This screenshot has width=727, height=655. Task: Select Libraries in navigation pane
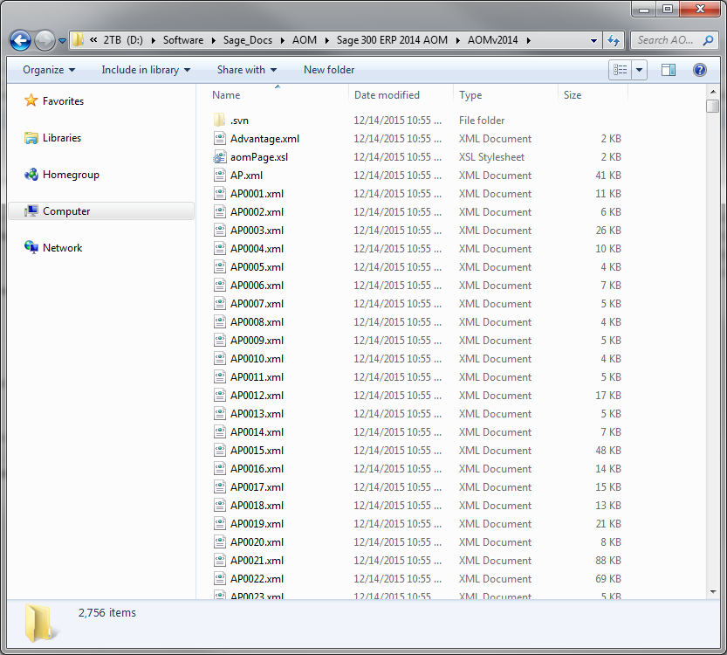point(62,138)
